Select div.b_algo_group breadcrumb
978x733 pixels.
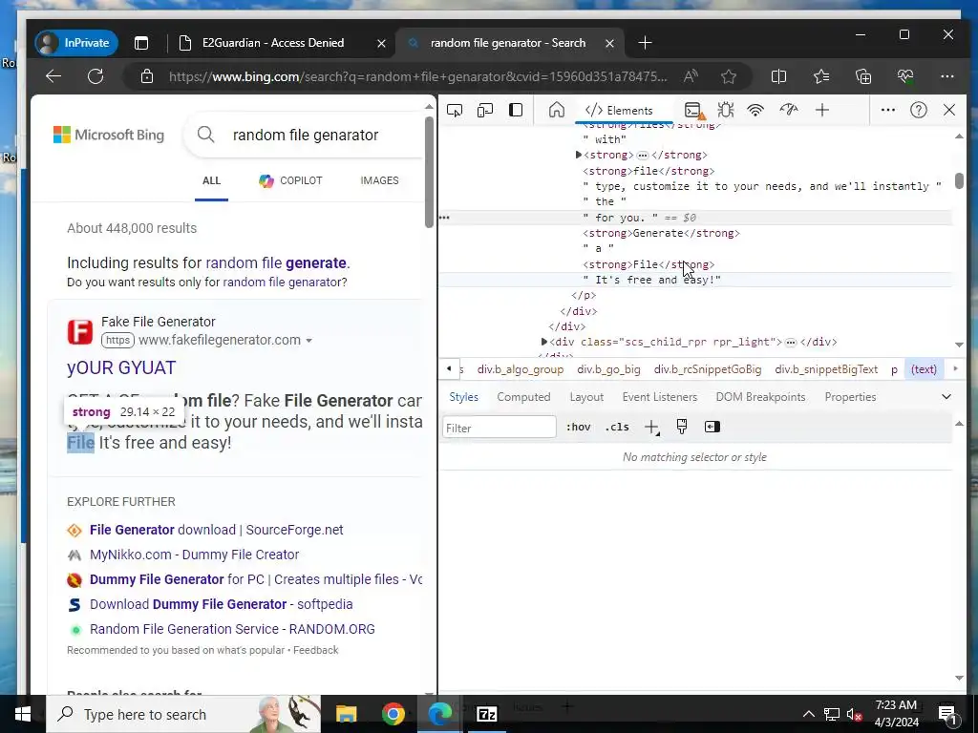pos(521,369)
